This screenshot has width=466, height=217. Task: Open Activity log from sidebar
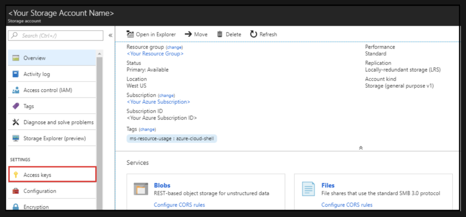pyautogui.click(x=52, y=74)
